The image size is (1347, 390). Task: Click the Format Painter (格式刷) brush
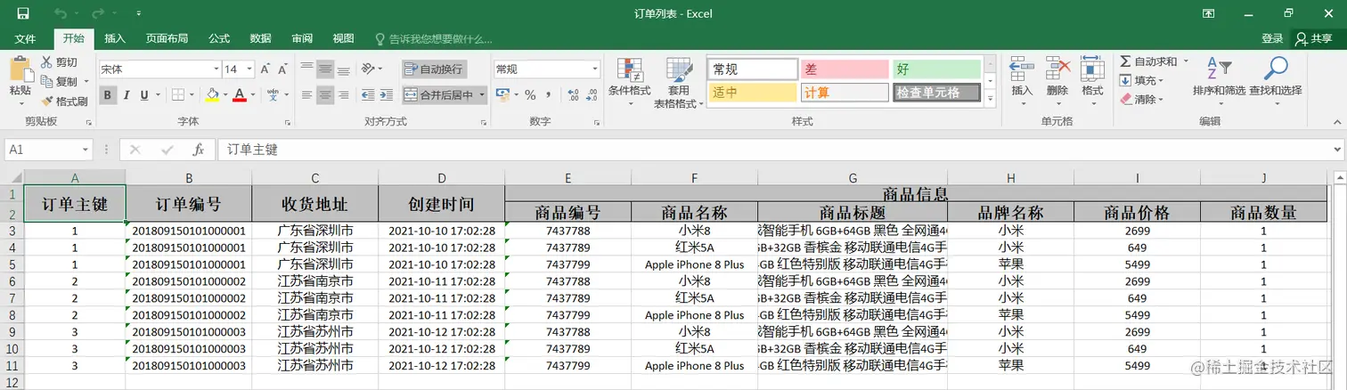click(x=46, y=101)
